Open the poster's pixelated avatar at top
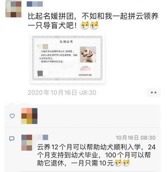Image resolution: width=167 pixels, height=172 pixels. coord(13,9)
